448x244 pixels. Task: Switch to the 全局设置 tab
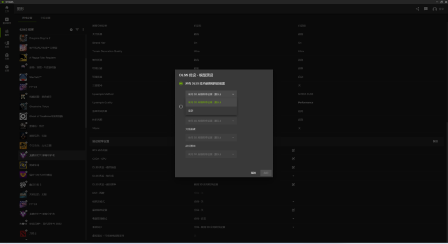point(45,18)
